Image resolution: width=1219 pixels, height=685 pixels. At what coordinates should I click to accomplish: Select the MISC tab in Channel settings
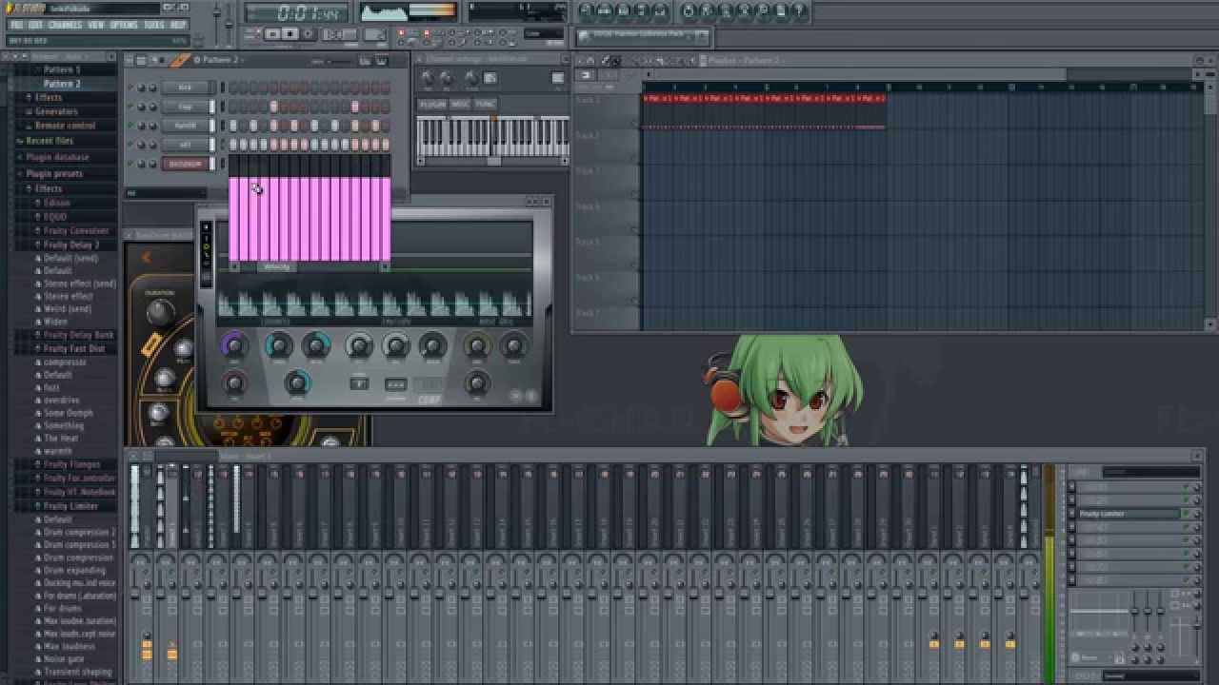[x=460, y=105]
